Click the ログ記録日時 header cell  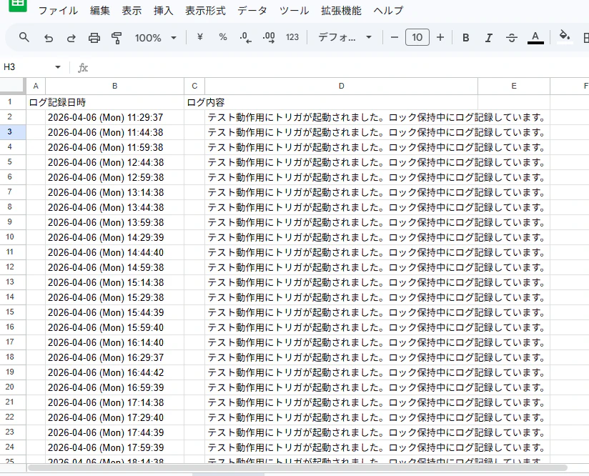pos(57,102)
